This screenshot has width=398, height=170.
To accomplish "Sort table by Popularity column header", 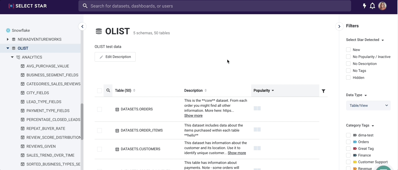I will point(263,91).
